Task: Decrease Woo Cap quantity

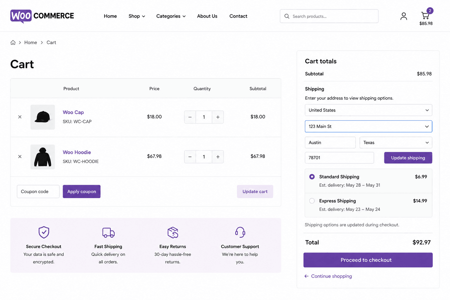Action: (x=190, y=117)
